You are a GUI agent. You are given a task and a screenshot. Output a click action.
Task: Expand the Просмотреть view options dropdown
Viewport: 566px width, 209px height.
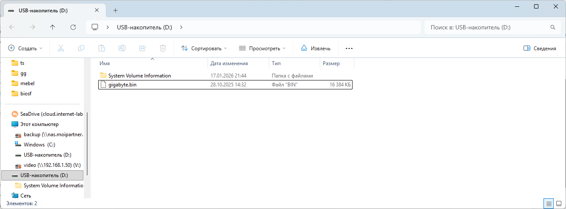[x=262, y=49]
